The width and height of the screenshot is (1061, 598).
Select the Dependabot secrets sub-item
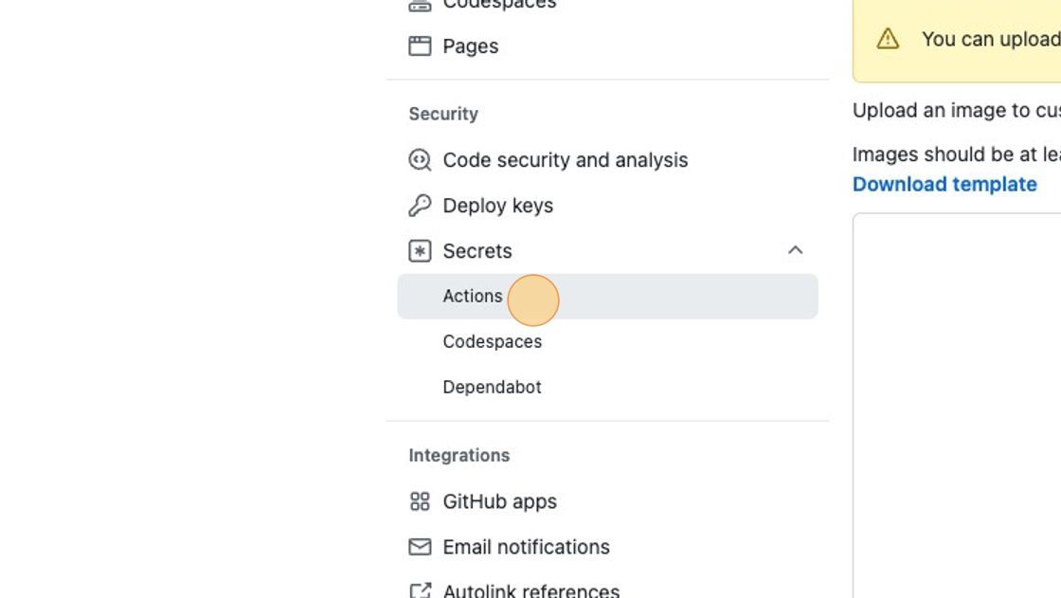(x=492, y=387)
